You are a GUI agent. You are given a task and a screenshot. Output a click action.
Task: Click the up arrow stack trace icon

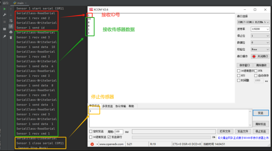[x=11, y=9]
